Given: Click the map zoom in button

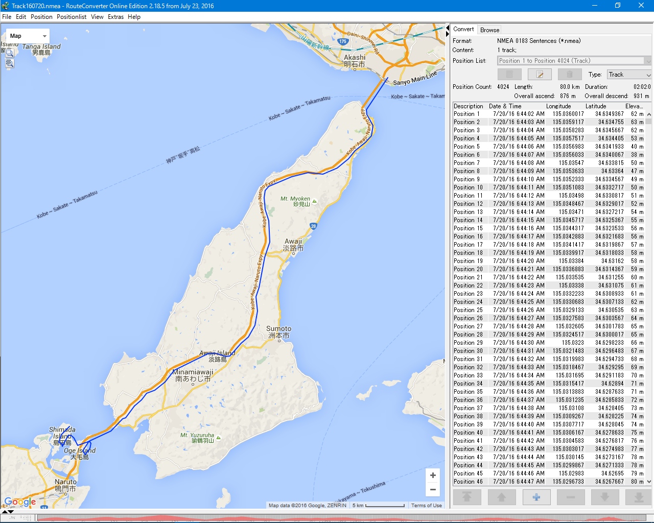Looking at the screenshot, I should click(x=433, y=476).
